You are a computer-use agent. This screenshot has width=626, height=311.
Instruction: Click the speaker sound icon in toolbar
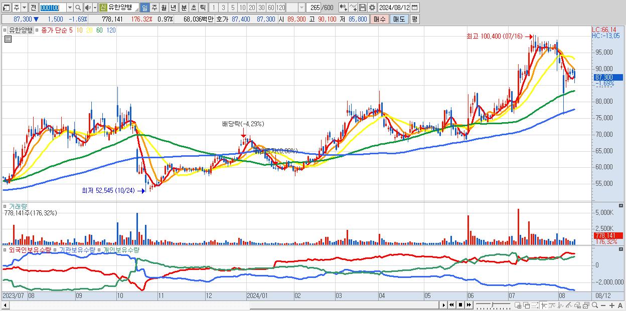87,8
